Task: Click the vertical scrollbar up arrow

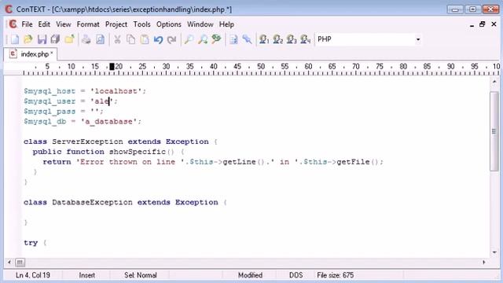Action: pyautogui.click(x=494, y=82)
